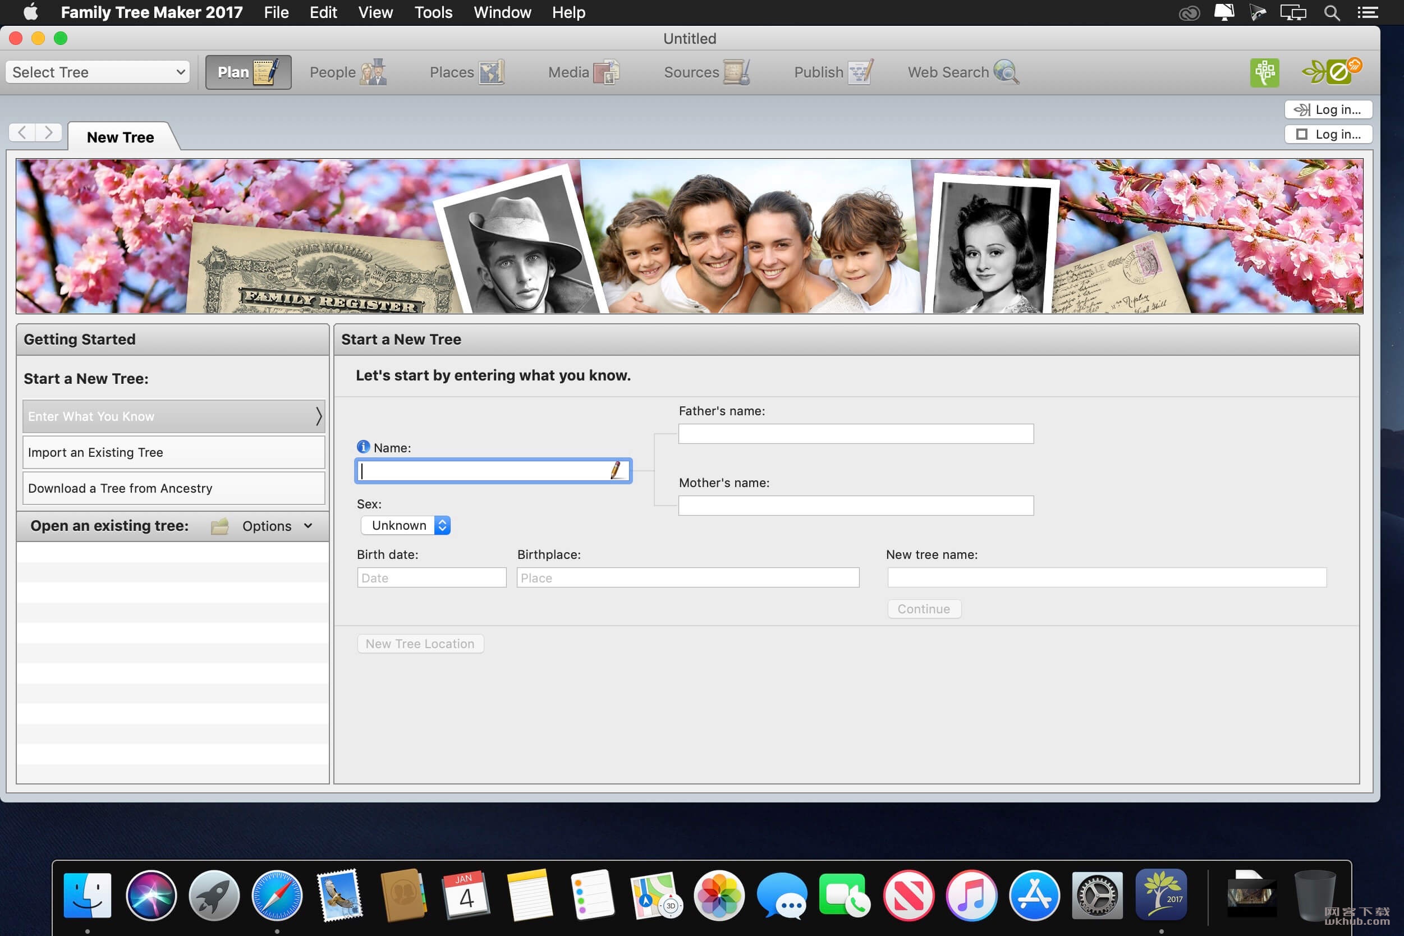Open the Tools menu
Image resolution: width=1404 pixels, height=936 pixels.
(x=433, y=12)
